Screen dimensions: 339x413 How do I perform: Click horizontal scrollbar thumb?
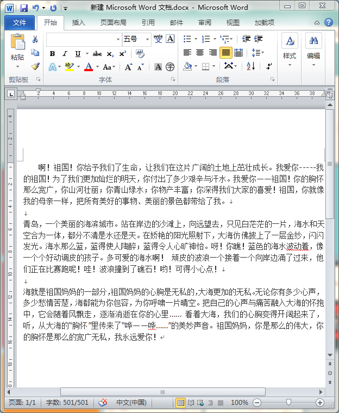pos(163,392)
